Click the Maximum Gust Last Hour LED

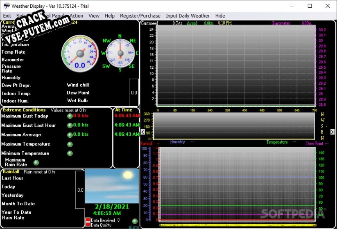[x=70, y=126]
